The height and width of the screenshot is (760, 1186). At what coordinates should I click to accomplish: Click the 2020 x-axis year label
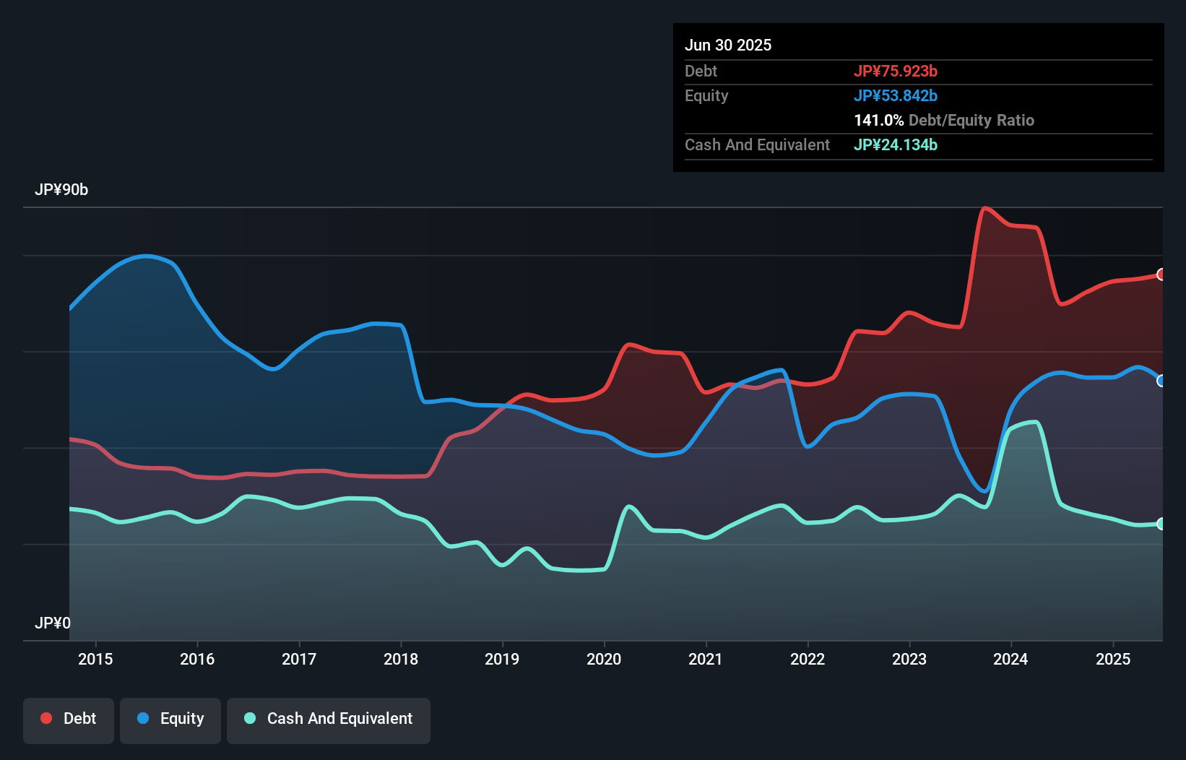click(x=604, y=659)
